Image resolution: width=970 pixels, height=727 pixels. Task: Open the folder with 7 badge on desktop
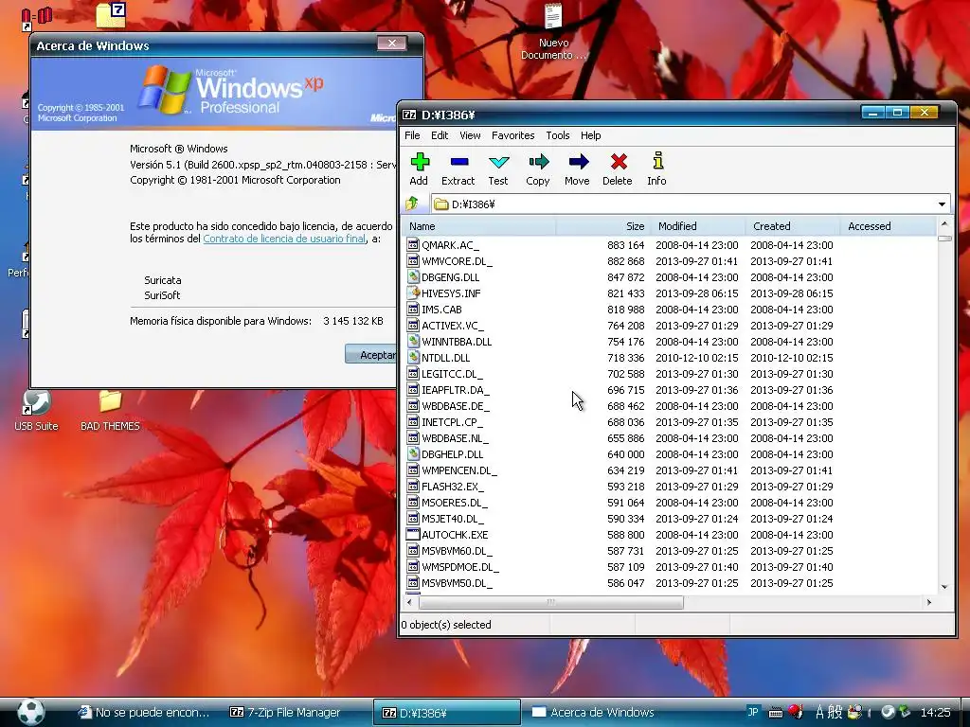112,15
